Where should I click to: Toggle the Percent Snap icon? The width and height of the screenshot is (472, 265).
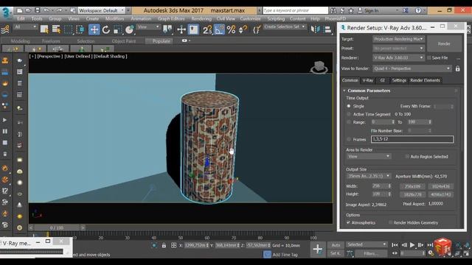coord(231,29)
